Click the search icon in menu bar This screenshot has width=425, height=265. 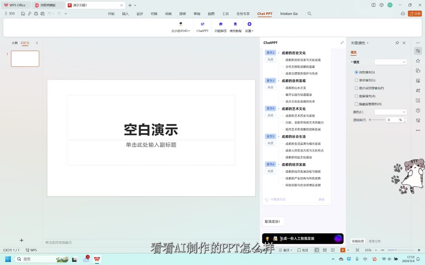(x=309, y=14)
